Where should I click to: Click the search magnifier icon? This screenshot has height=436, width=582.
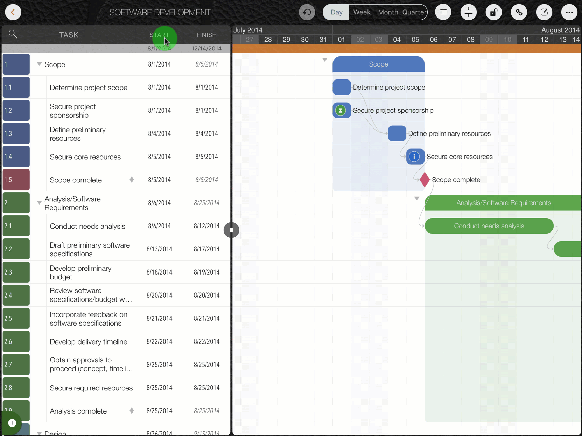click(x=13, y=34)
